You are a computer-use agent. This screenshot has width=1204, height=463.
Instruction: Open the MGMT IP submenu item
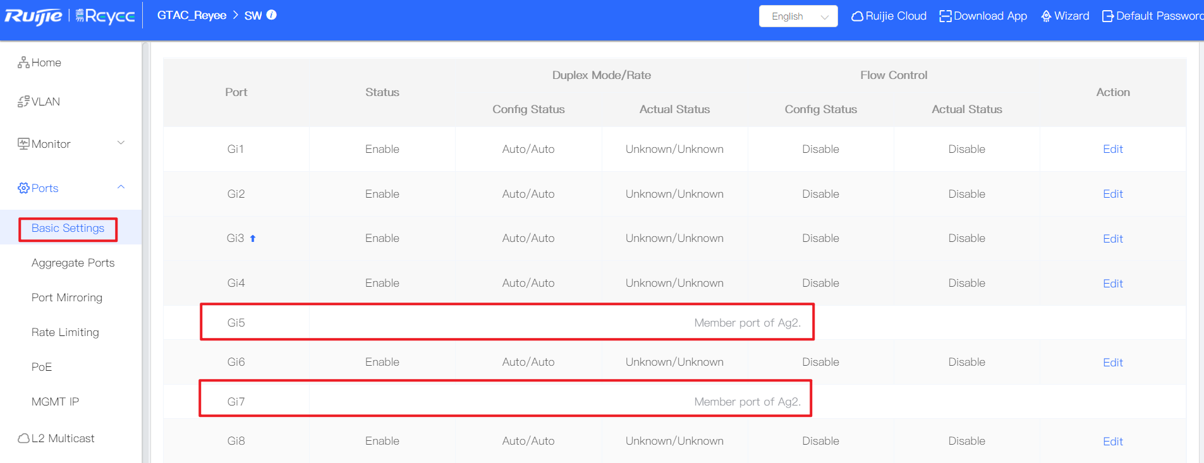pos(55,402)
